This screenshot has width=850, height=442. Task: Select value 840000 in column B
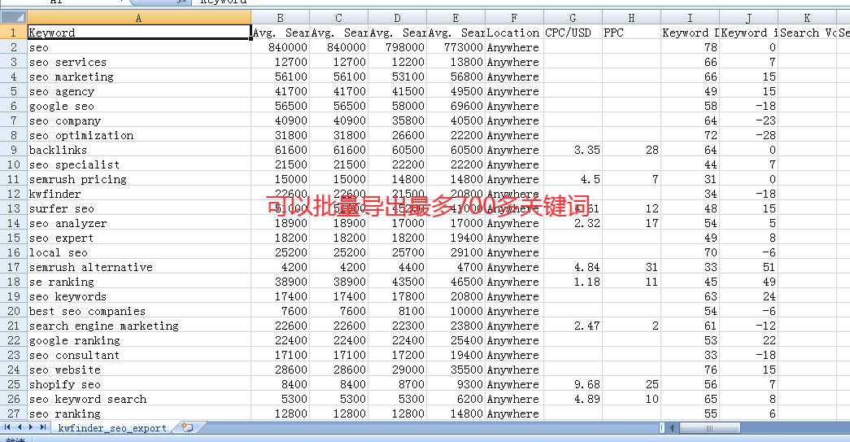coord(281,47)
